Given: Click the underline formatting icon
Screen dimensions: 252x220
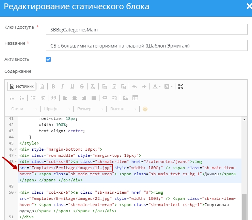Looking at the screenshot, I should 72,86.
